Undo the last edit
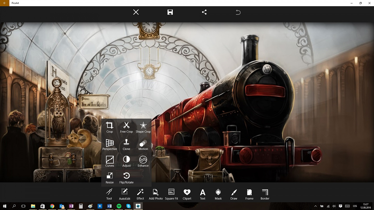374x210 pixels. click(x=238, y=12)
